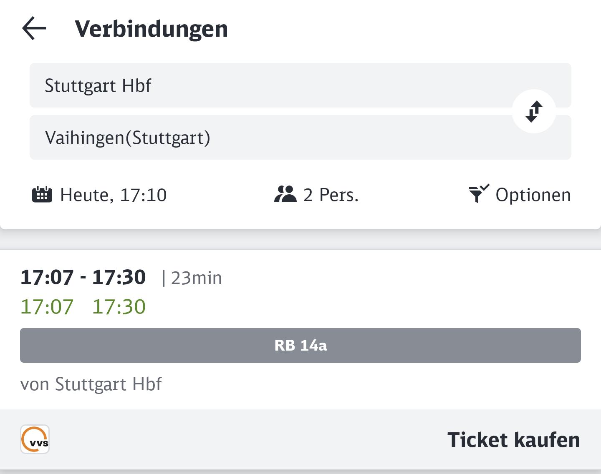This screenshot has height=474, width=601.
Task: Tap the Verbindungen page title
Action: point(151,29)
